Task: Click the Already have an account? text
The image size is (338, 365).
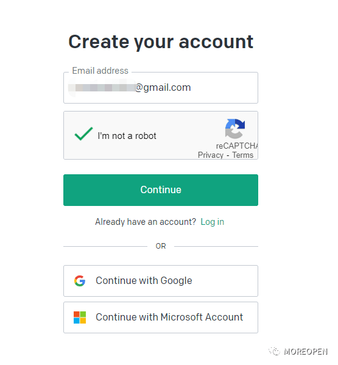Action: pyautogui.click(x=146, y=222)
